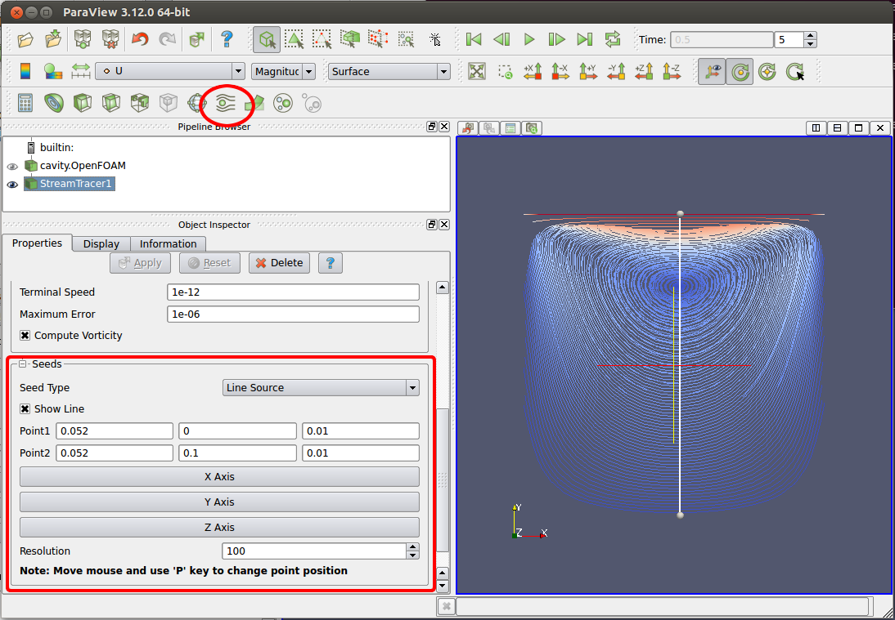Toggle the Compute Vorticity checkbox
The height and width of the screenshot is (620, 895).
[x=27, y=335]
